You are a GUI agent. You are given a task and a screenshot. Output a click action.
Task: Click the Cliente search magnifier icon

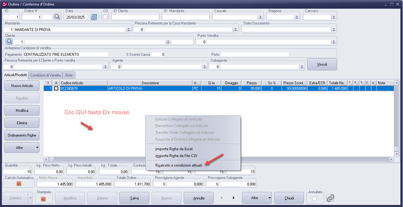(9, 41)
